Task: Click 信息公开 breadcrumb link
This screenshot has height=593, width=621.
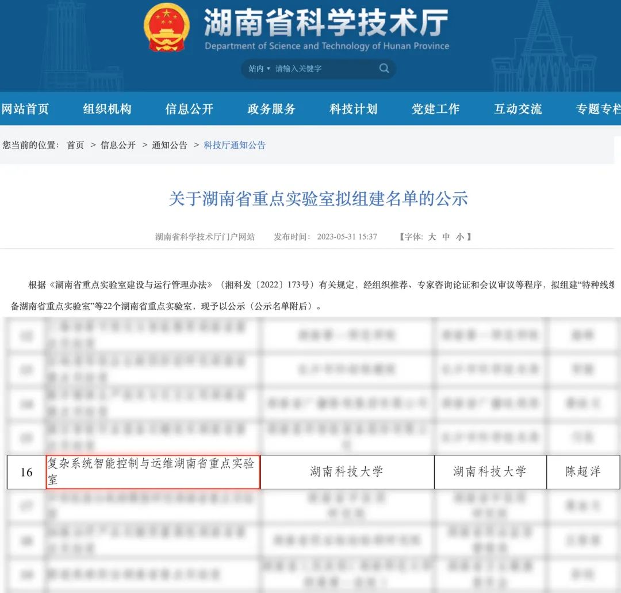Action: click(118, 145)
